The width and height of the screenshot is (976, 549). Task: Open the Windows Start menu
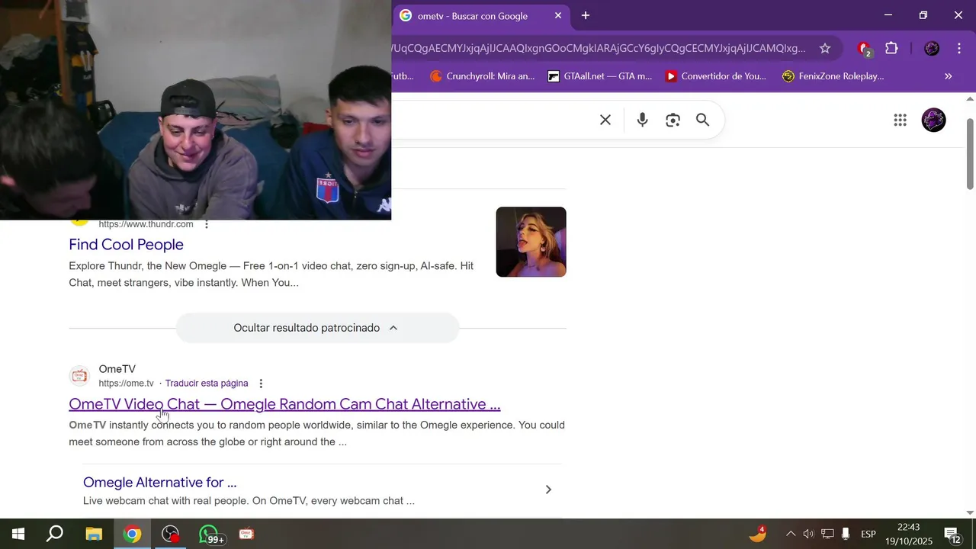click(x=18, y=534)
